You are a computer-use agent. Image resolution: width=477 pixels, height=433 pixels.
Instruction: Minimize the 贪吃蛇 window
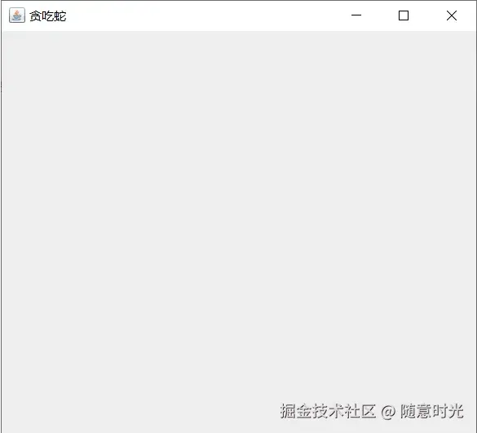coord(356,15)
